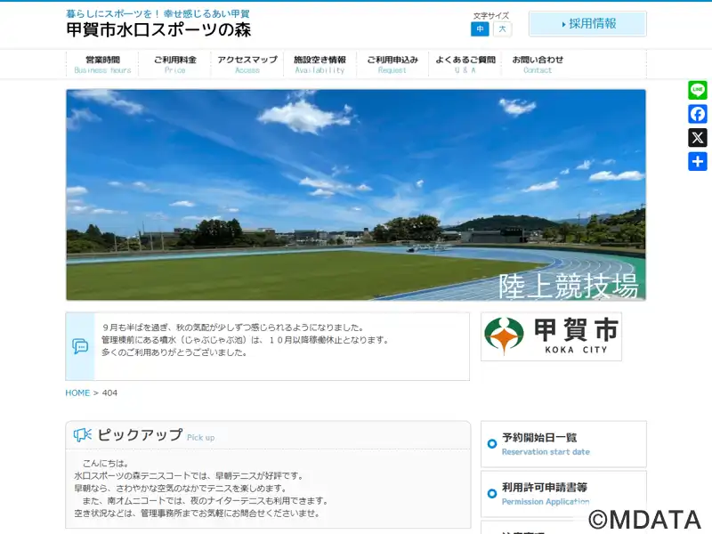Click the 陸上競技場 hero image
712x534 pixels.
tap(356, 195)
